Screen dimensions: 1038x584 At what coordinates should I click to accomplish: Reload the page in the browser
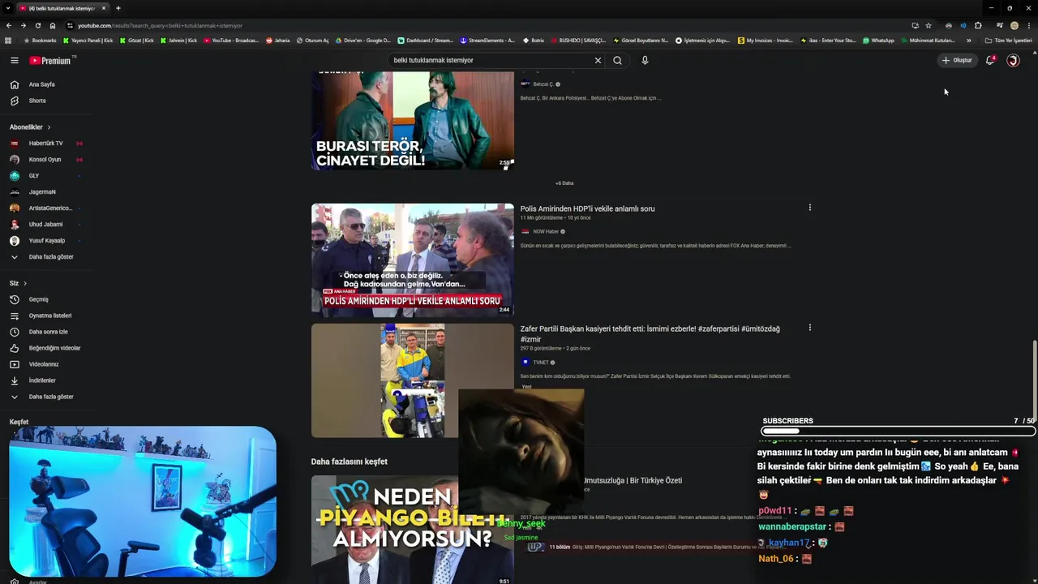37,25
